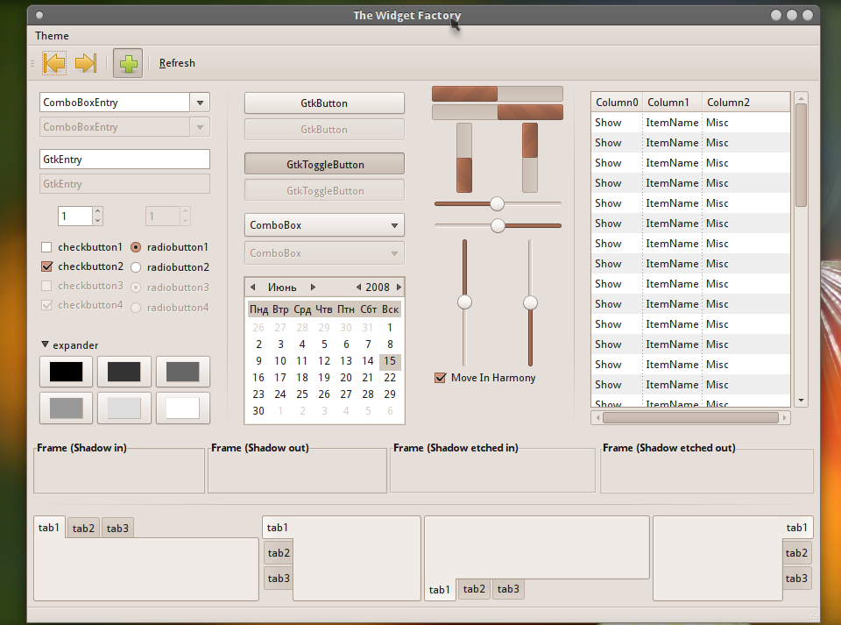Switch to tab3 in top-tab notebook

click(117, 529)
